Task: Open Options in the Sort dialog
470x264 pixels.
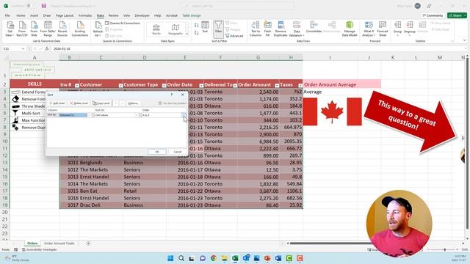Action: [133, 103]
